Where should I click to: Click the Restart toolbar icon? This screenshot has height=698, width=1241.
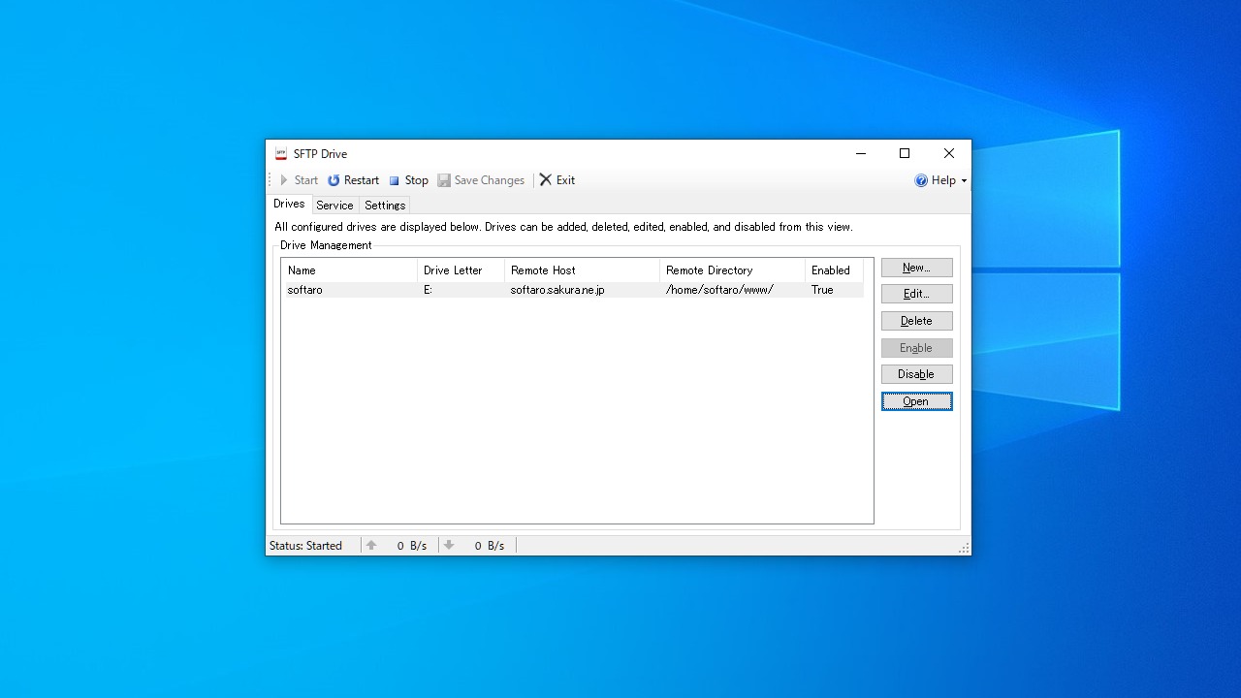coord(334,180)
